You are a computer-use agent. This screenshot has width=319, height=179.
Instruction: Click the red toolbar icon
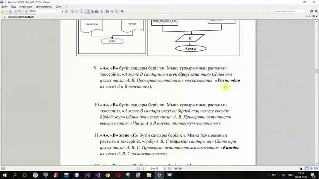point(122,11)
